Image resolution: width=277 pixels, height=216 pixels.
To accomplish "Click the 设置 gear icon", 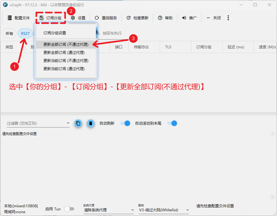I will point(73,18).
